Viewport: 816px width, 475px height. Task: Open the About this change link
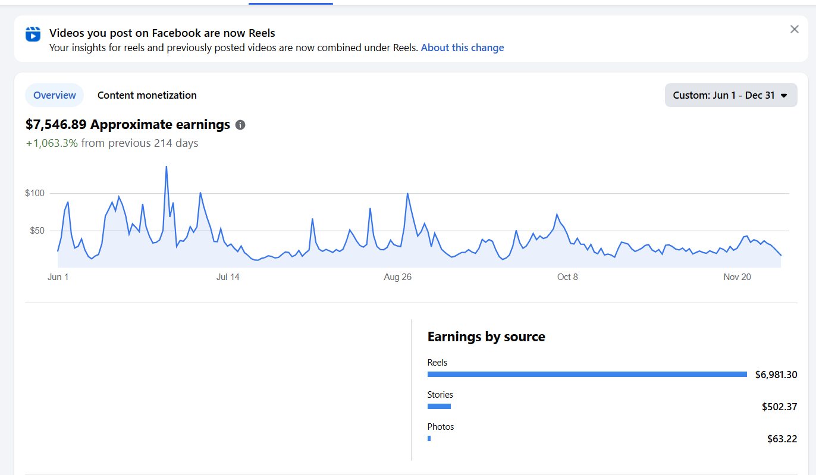point(462,48)
